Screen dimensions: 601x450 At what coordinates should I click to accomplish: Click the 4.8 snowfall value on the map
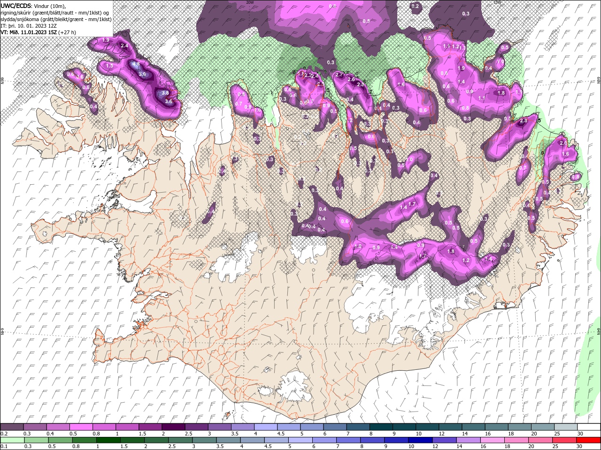[136, 64]
